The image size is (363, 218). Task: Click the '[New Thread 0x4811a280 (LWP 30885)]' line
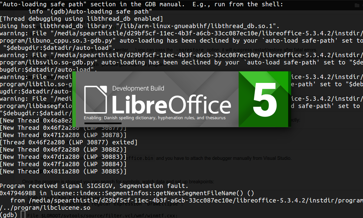pyautogui.click(x=63, y=171)
